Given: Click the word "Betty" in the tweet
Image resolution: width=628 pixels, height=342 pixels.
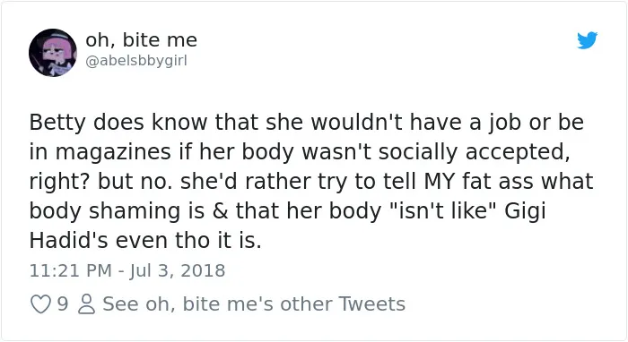Looking at the screenshot, I should coord(57,123).
